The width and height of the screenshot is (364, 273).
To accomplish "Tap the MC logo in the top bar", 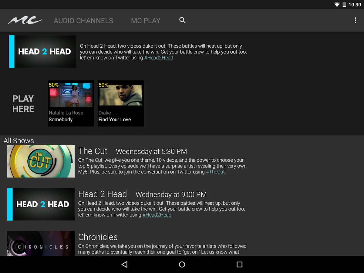I will tap(25, 20).
